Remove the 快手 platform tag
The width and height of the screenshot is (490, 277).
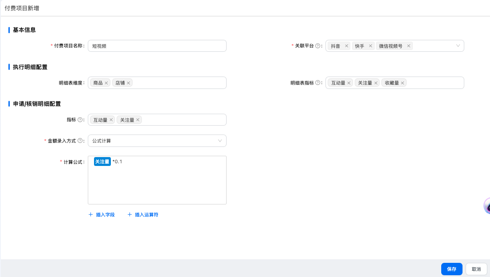(371, 46)
